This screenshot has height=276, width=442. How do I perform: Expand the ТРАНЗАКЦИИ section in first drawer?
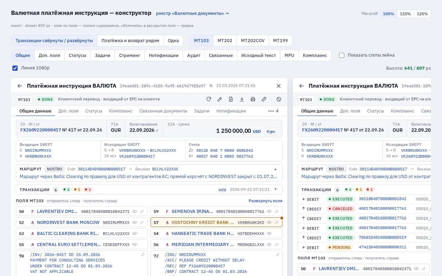276,189
